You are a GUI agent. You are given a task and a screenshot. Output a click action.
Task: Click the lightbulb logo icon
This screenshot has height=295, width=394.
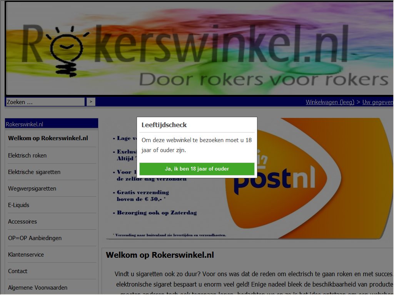pyautogui.click(x=67, y=51)
